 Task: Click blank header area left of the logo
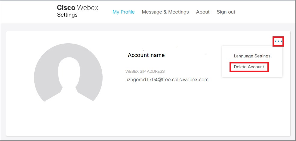click(28, 12)
